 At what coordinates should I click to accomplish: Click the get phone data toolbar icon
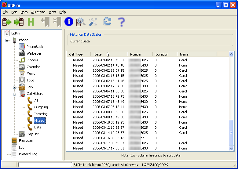click(x=7, y=22)
